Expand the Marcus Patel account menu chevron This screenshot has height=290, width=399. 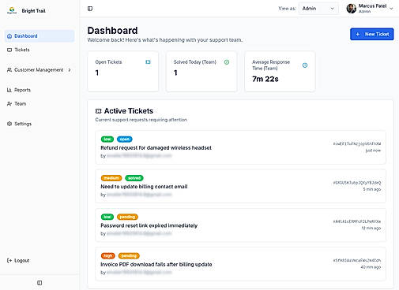pyautogui.click(x=391, y=9)
